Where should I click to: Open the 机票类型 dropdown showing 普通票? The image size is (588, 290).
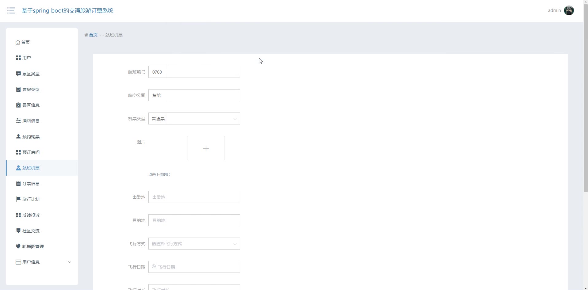pos(194,119)
